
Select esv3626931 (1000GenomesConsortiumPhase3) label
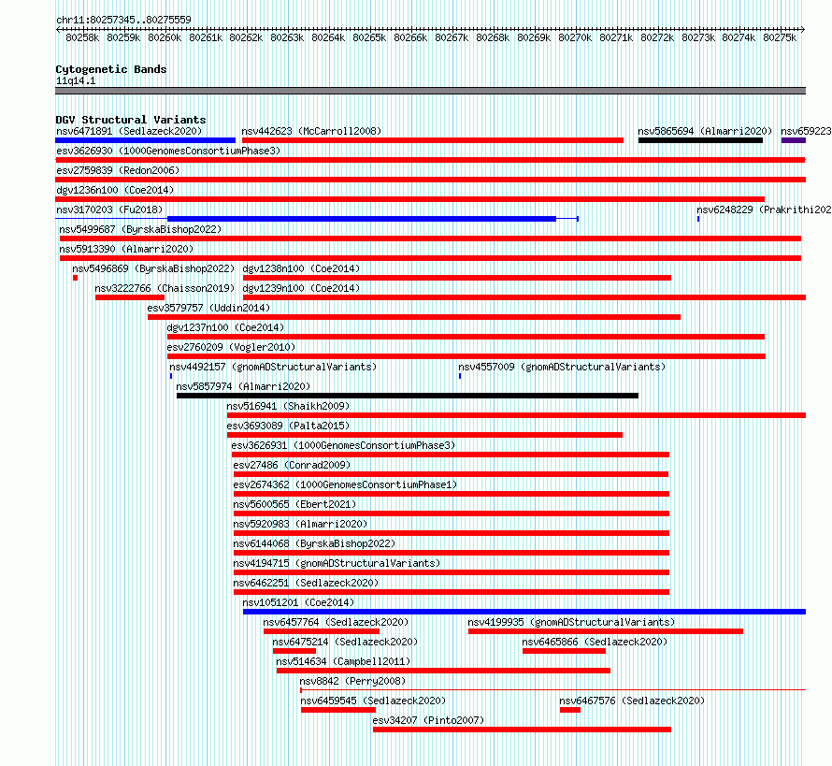tap(343, 445)
